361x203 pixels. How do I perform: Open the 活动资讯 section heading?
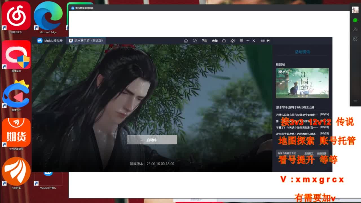pyautogui.click(x=302, y=52)
